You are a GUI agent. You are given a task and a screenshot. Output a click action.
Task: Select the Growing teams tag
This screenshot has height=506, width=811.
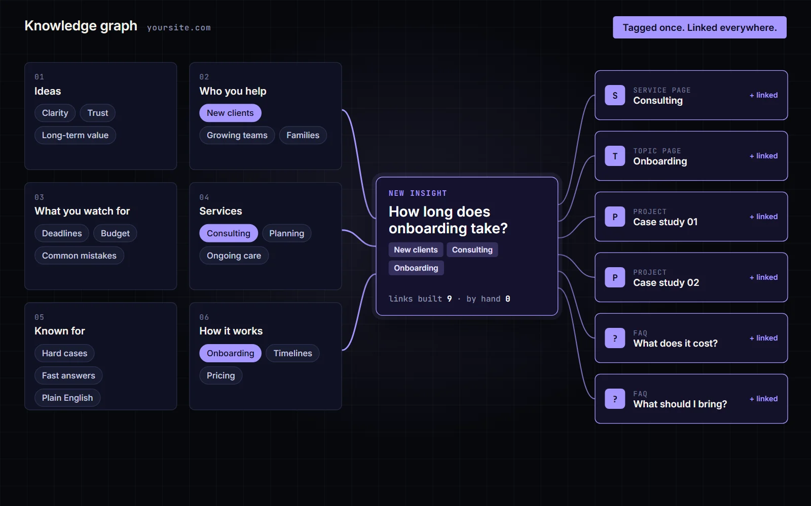click(x=237, y=135)
